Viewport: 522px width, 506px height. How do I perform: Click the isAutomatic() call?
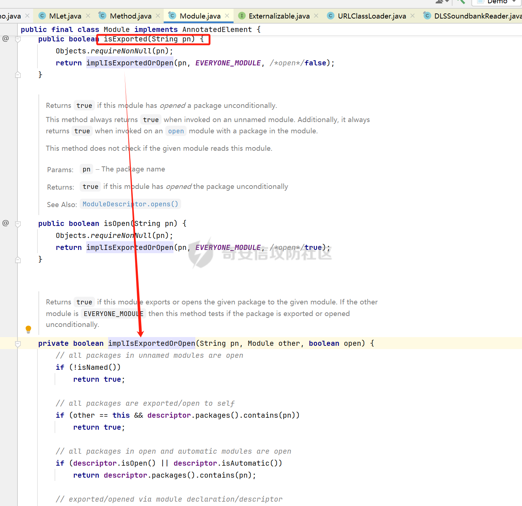pyautogui.click(x=250, y=463)
